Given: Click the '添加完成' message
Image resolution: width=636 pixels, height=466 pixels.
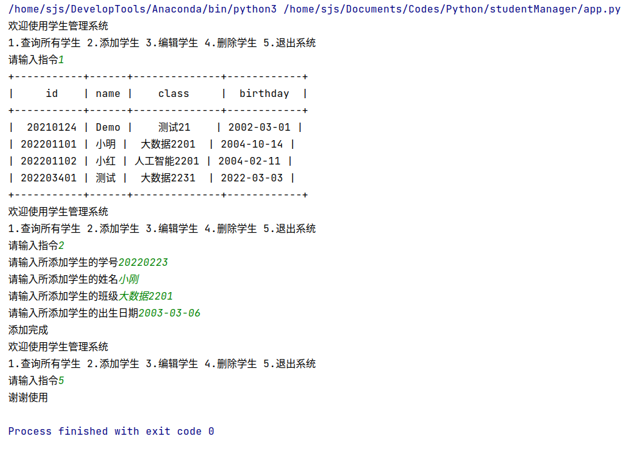Looking at the screenshot, I should click(x=28, y=330).
